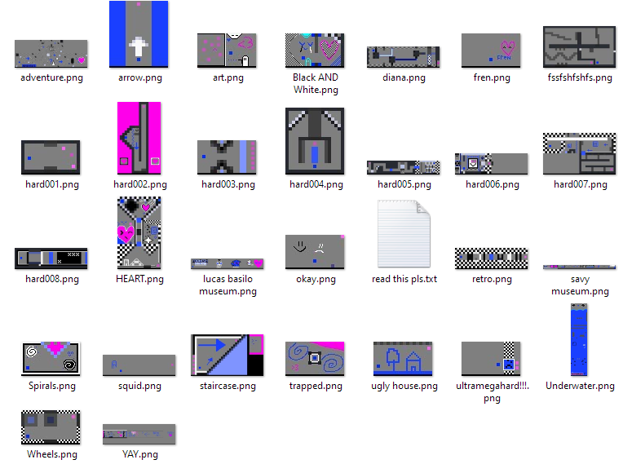Click the thin savy museum.png thumbnail
623x473 pixels.
tap(579, 267)
